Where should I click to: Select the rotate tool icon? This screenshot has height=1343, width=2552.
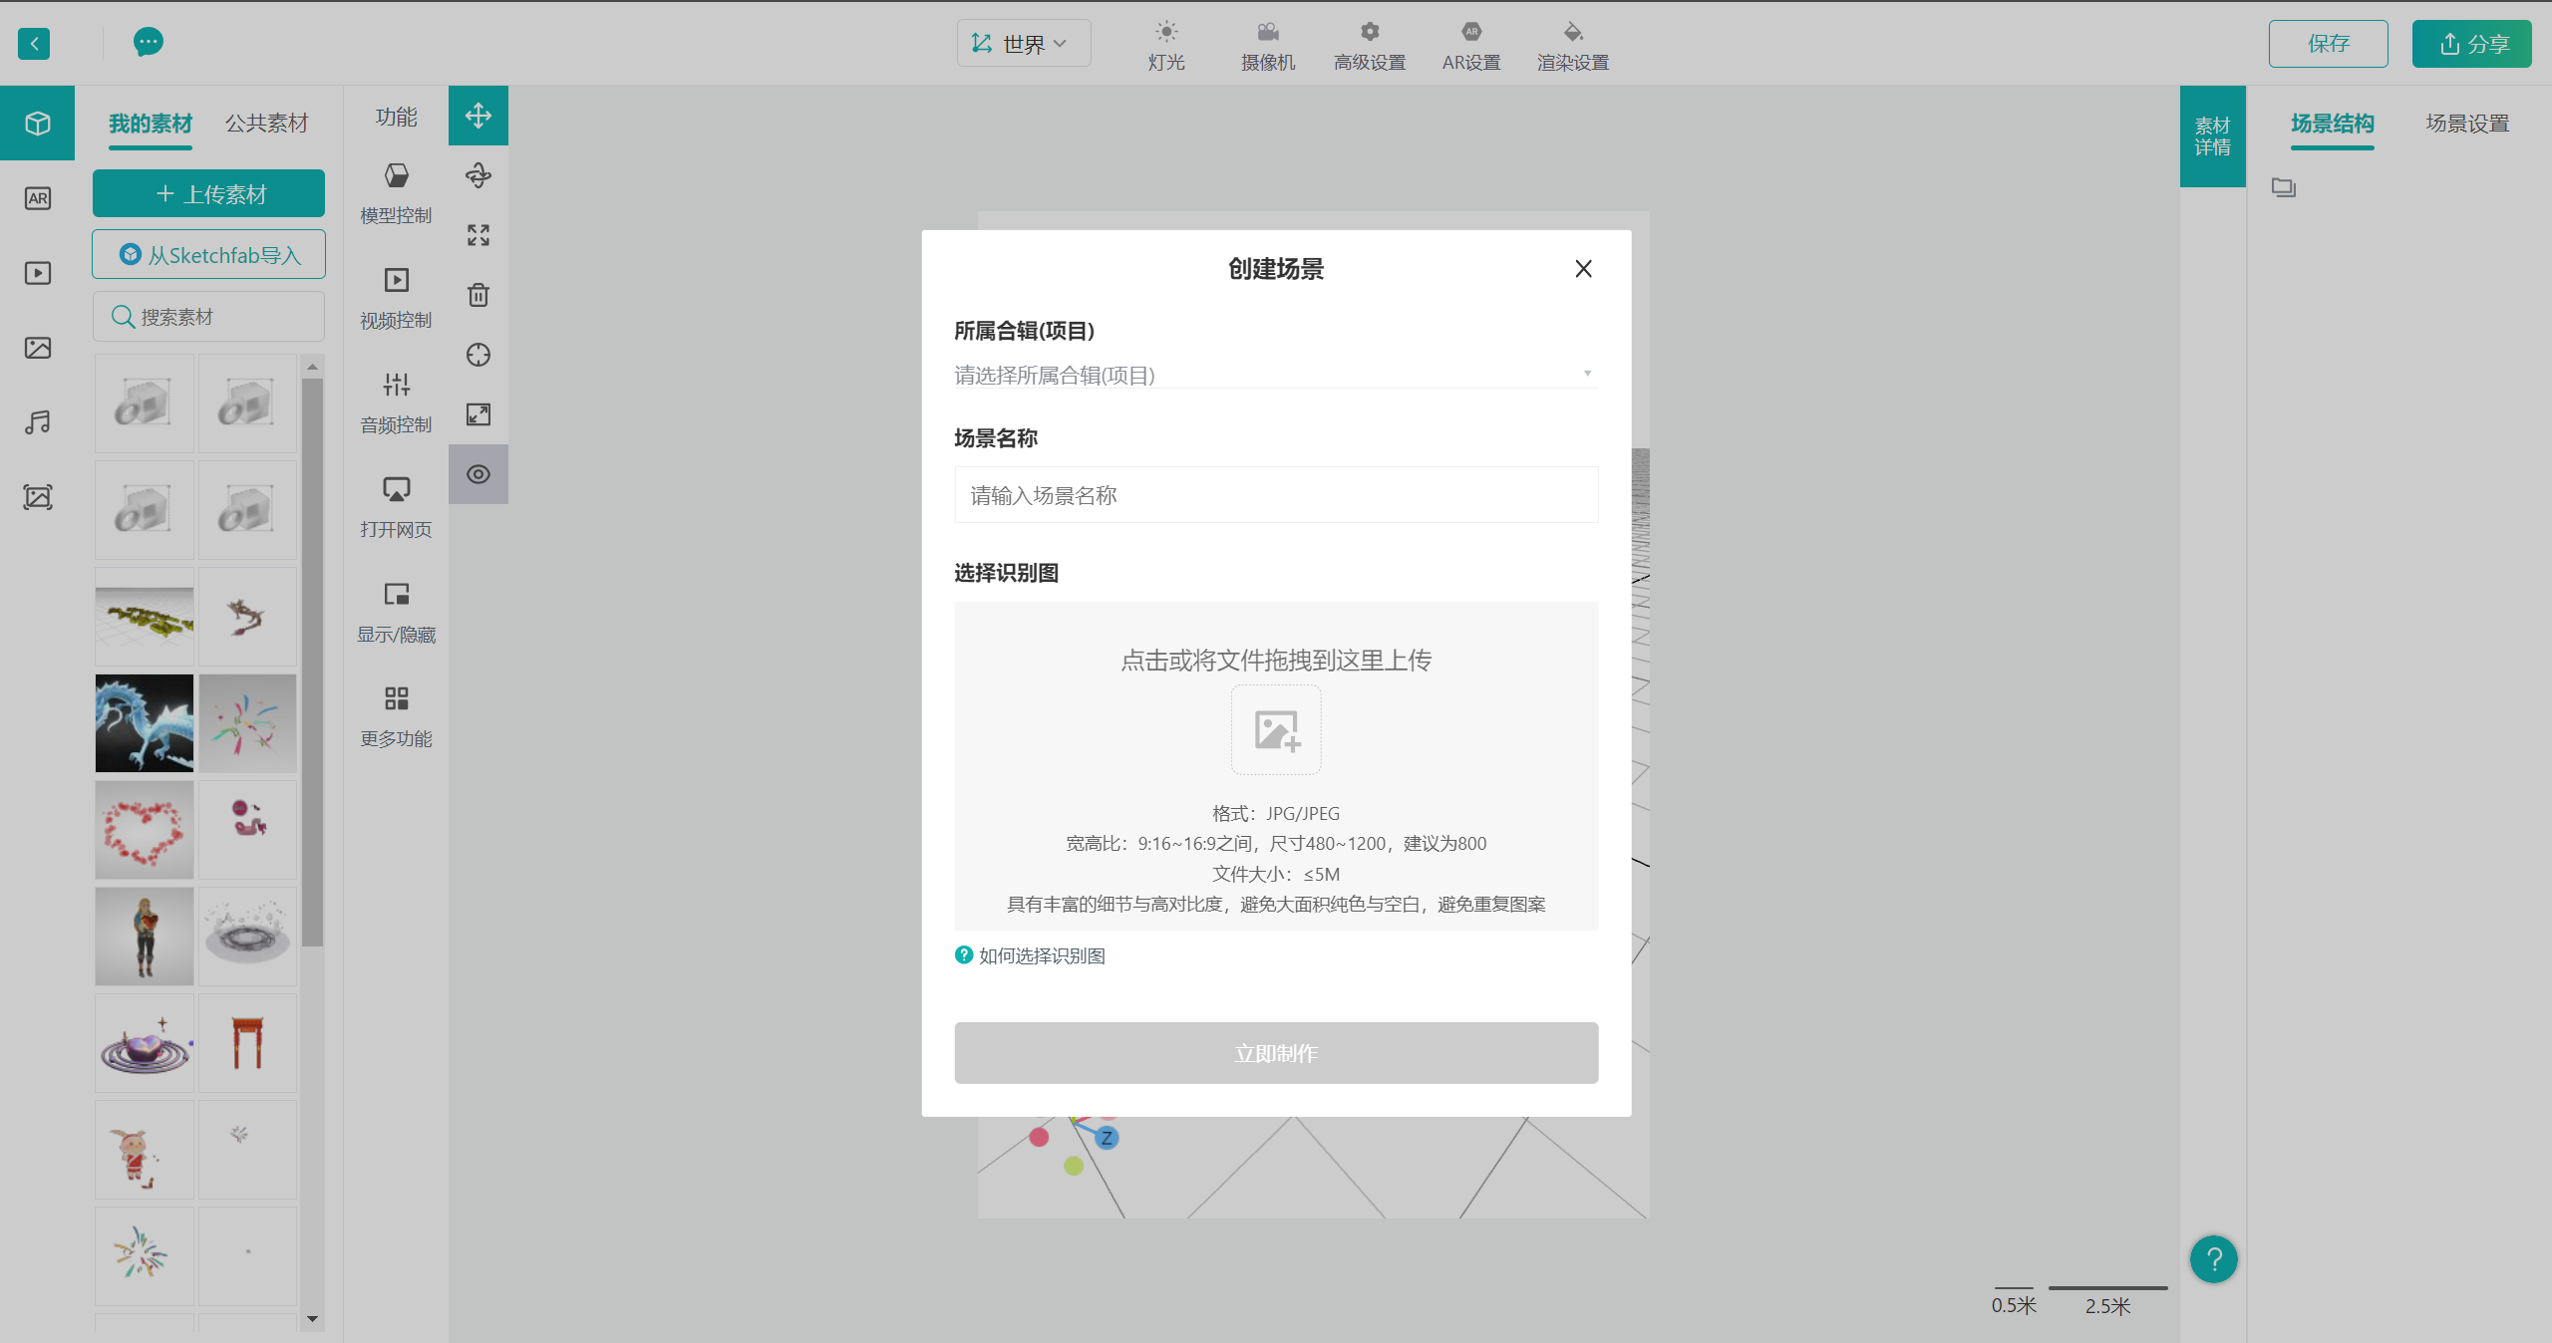pyautogui.click(x=478, y=175)
